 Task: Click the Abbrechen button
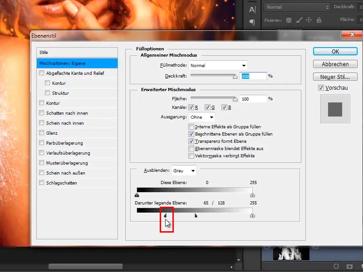[335, 64]
